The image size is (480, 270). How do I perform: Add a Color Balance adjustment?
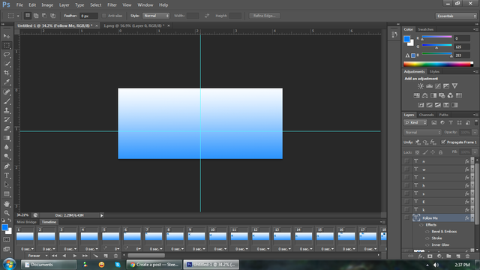pos(425,95)
